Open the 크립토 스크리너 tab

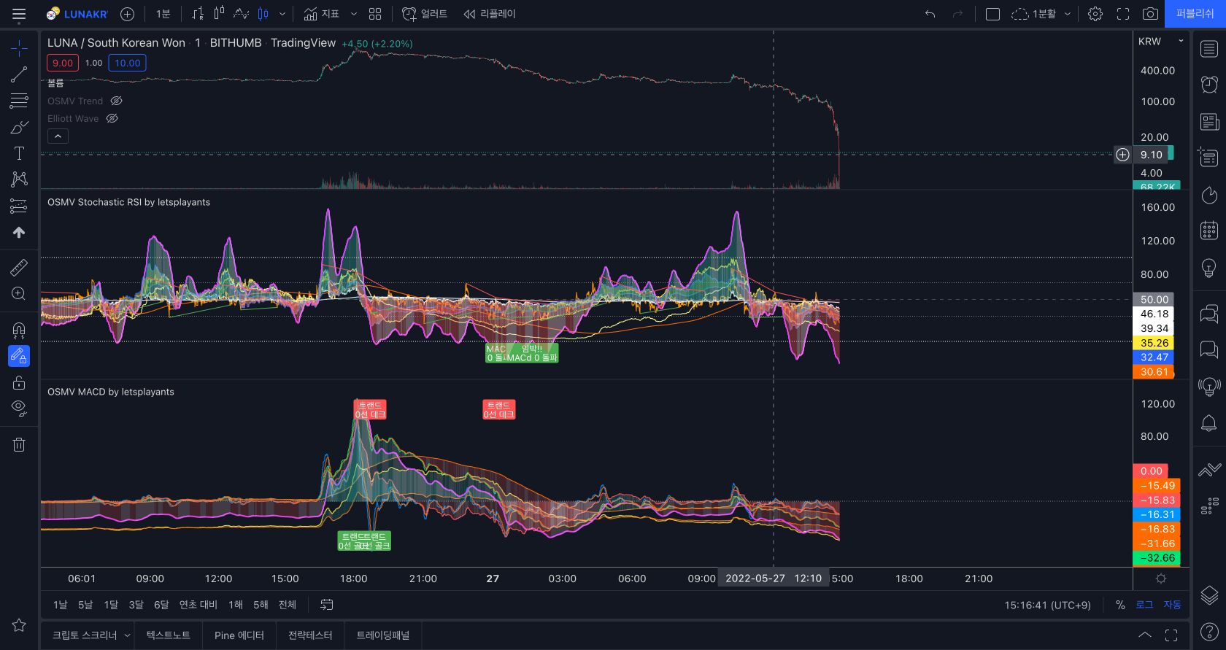84,635
